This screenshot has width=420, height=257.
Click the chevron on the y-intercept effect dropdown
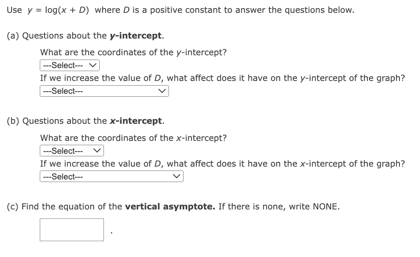click(162, 91)
